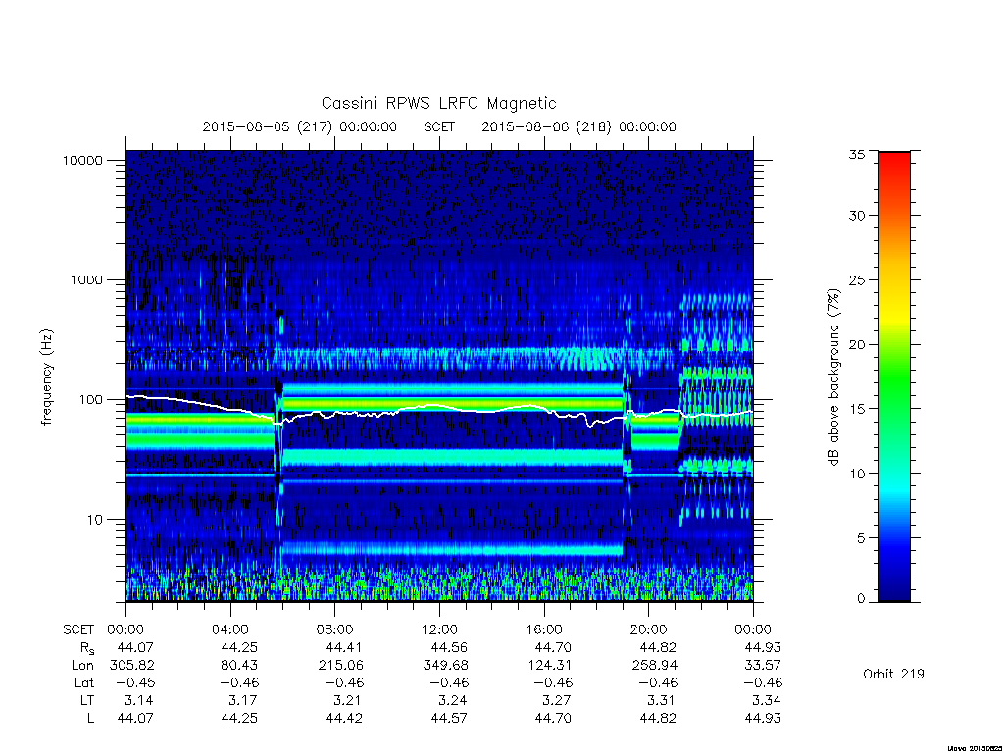This screenshot has width=1004, height=753.
Task: Click the Lon row label
Action: click(x=82, y=666)
